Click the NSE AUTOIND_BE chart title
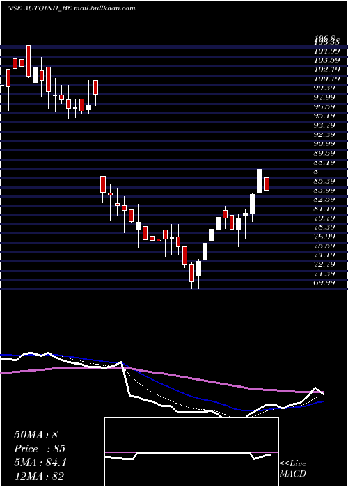This screenshot has height=487, width=348. click(x=39, y=8)
